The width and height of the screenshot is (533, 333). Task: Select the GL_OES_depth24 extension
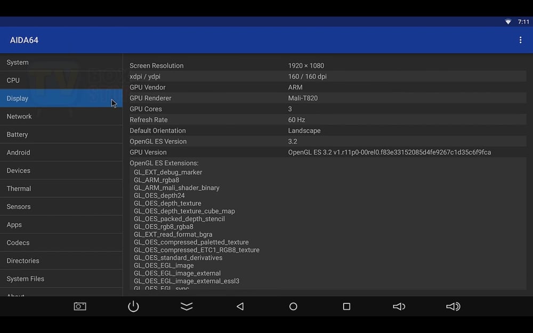159,196
